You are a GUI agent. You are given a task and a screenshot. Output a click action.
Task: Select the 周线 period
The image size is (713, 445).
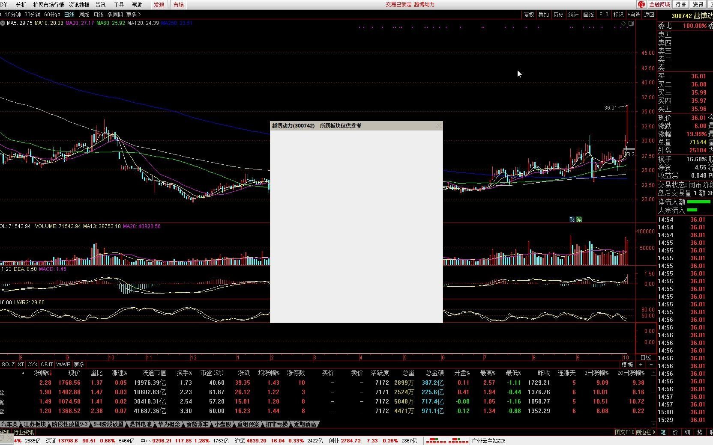[x=84, y=15]
